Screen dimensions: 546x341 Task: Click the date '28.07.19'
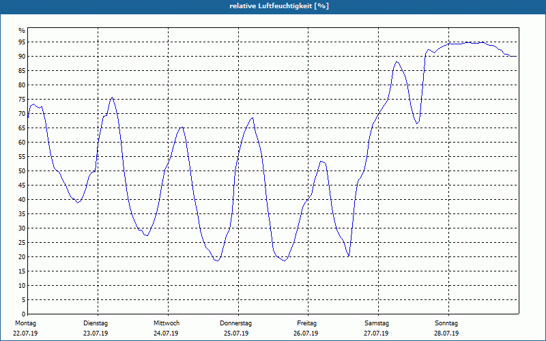446,333
